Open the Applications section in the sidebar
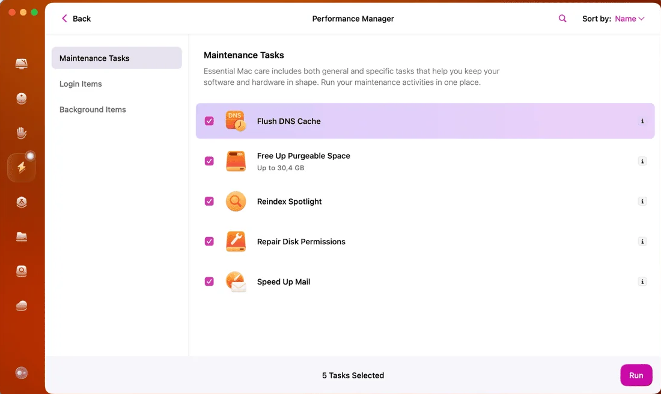Viewport: 661px width, 394px height. (22, 202)
